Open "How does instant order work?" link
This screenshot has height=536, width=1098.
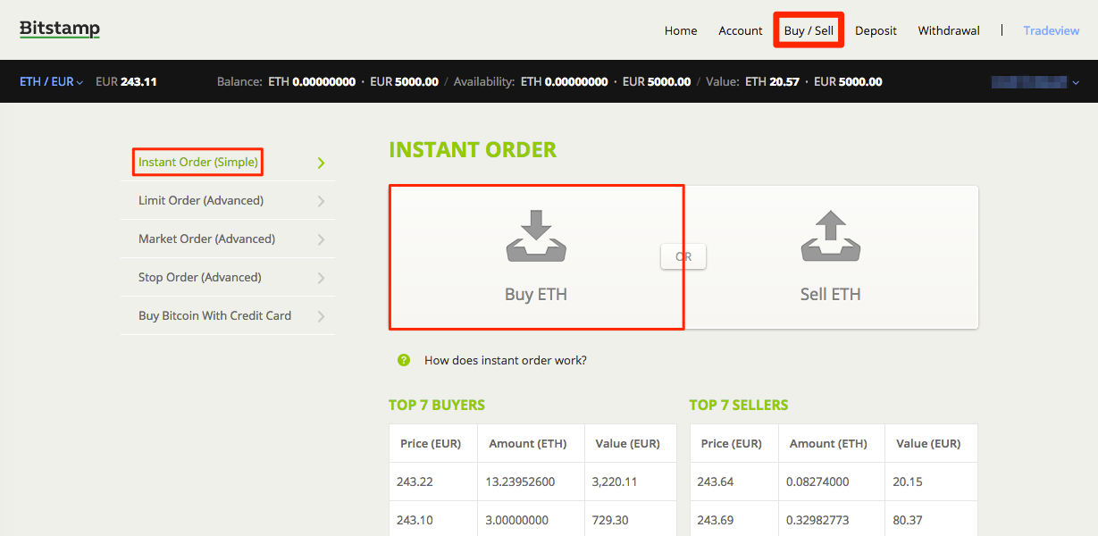click(505, 360)
